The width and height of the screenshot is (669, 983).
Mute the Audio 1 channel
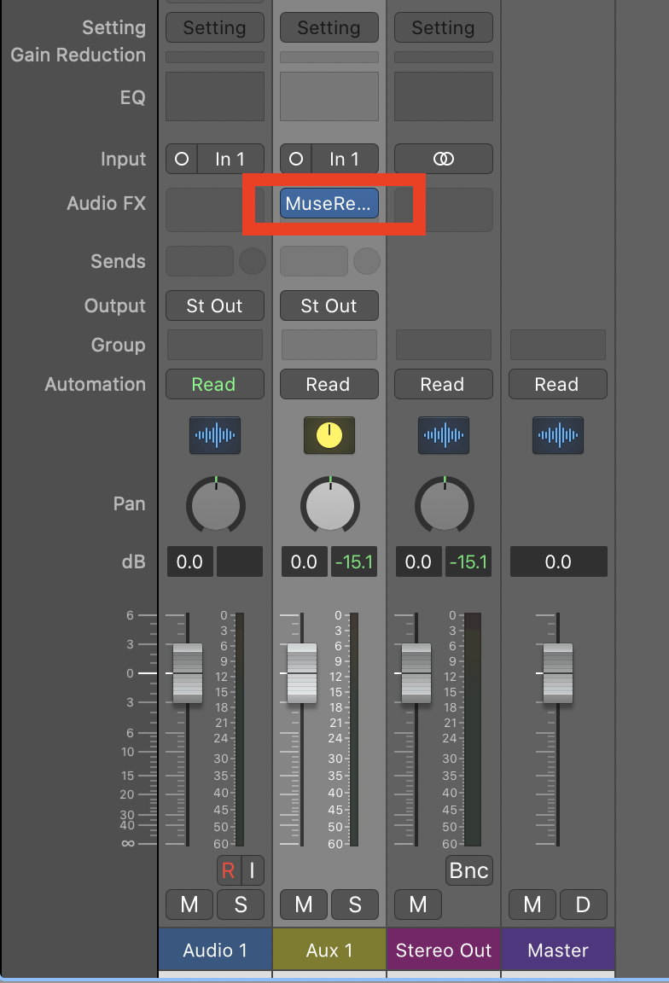tap(189, 904)
